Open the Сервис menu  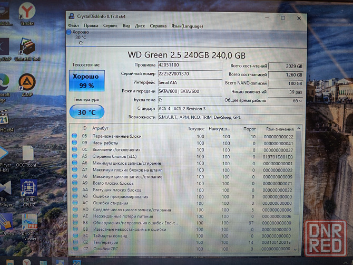110,26
